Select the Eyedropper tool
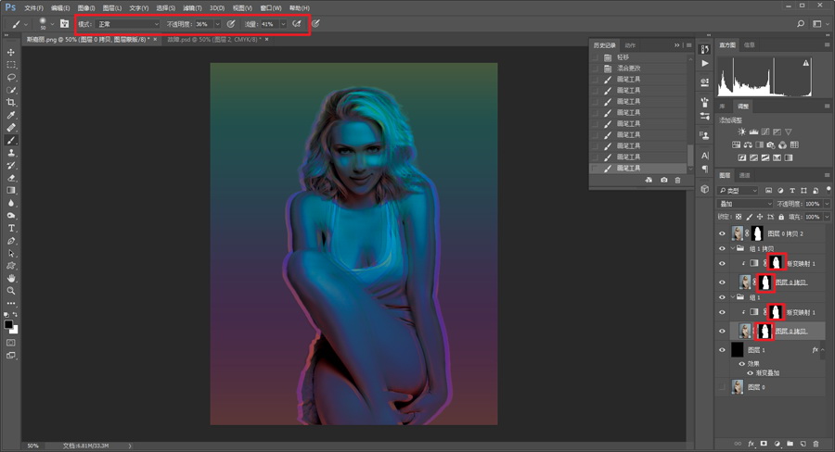 pyautogui.click(x=10, y=115)
